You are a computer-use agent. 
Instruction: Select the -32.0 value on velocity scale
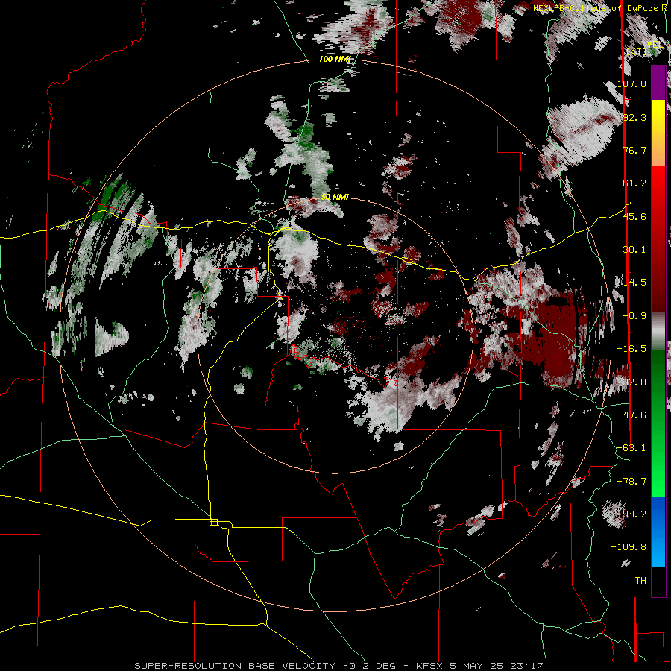pyautogui.click(x=631, y=382)
